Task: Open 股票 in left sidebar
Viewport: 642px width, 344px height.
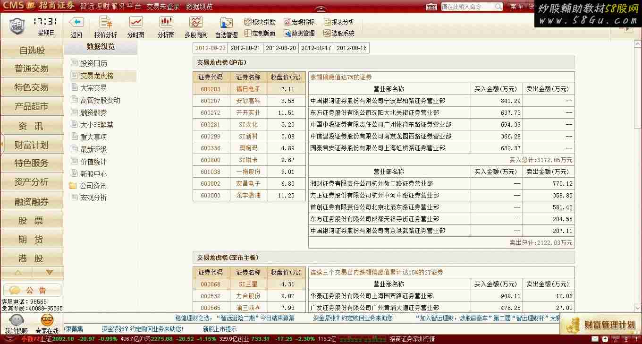Action: (x=32, y=220)
